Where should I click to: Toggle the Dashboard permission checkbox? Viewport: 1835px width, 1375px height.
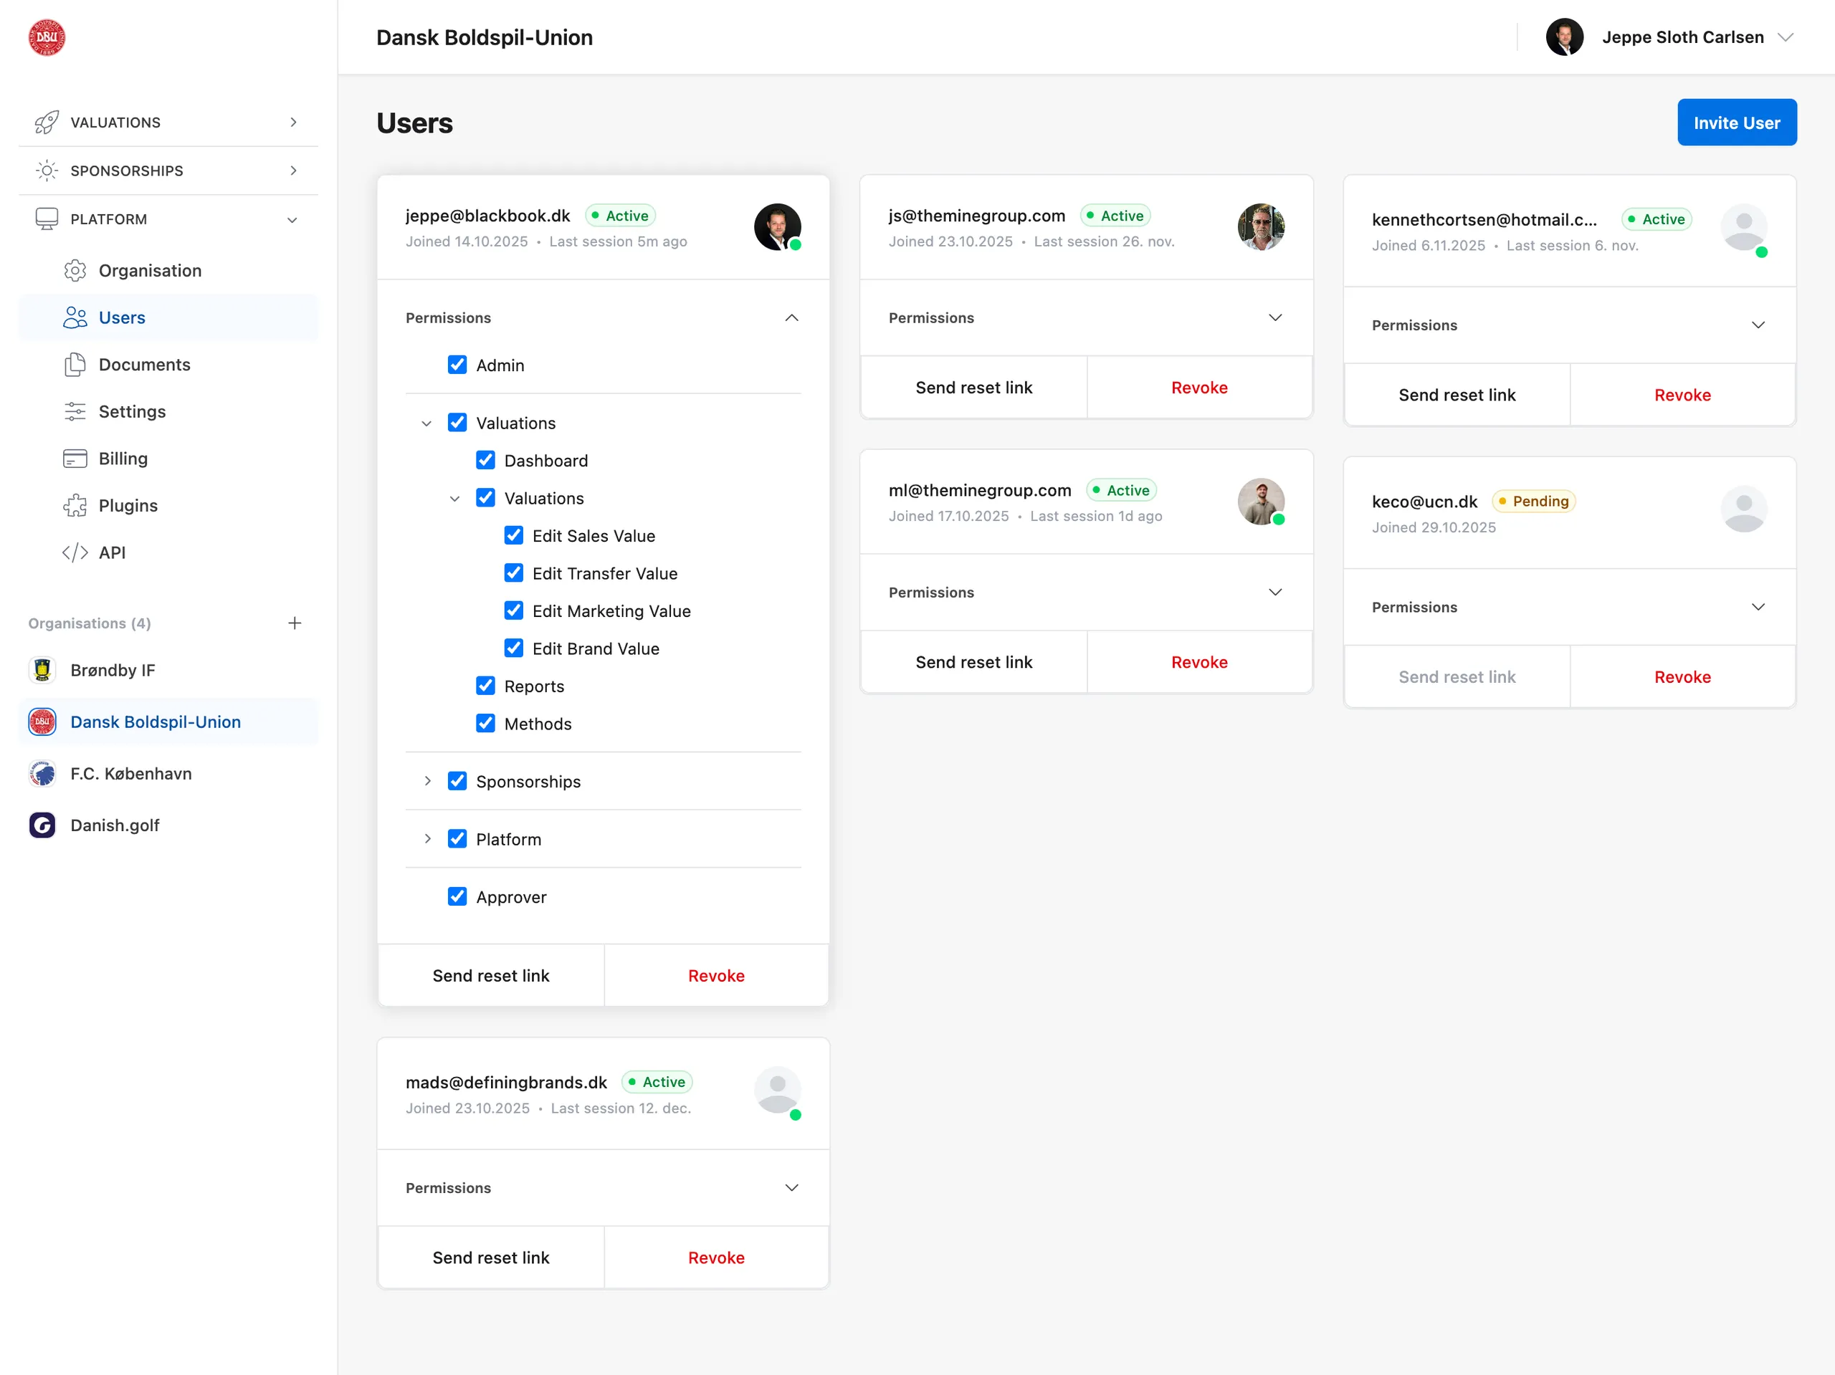click(x=485, y=460)
